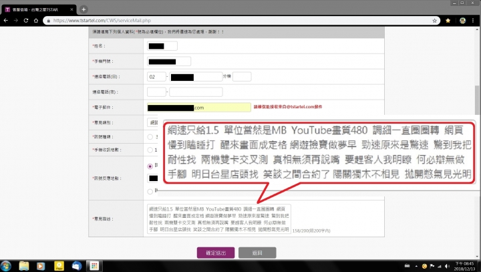Click the red tstartel.com email notice text
The image size is (481, 272).
pyautogui.click(x=288, y=107)
